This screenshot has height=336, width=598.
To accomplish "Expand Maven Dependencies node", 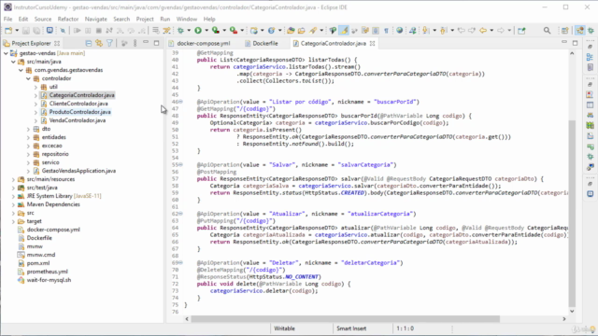I will pyautogui.click(x=13, y=204).
